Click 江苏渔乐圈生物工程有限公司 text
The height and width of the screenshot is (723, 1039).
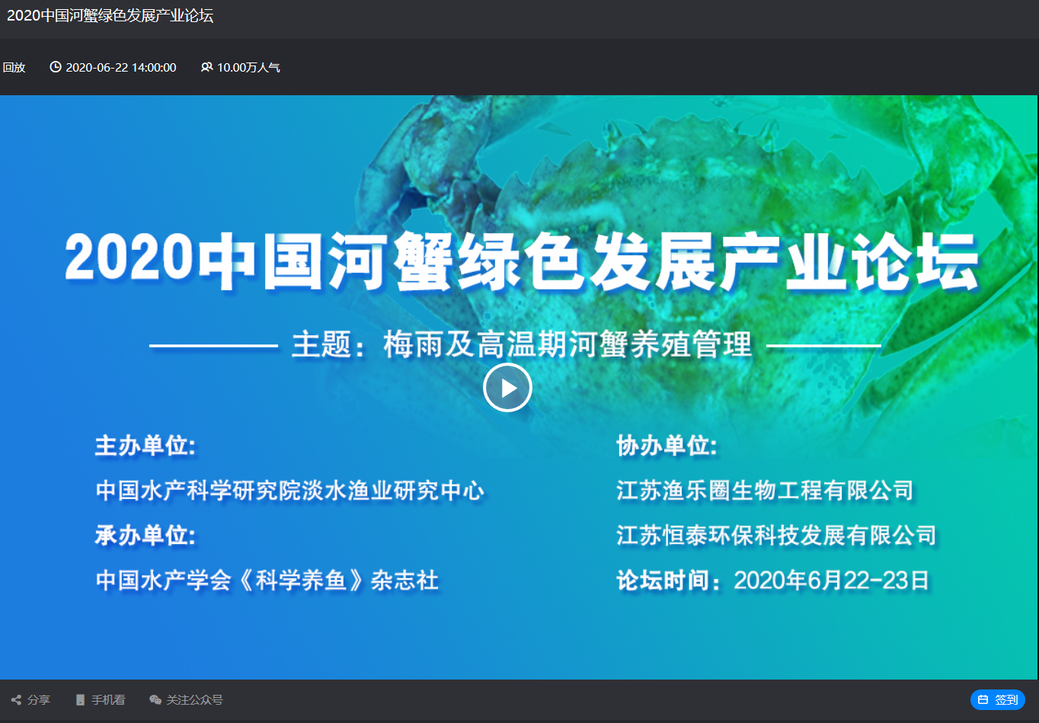coord(765,490)
